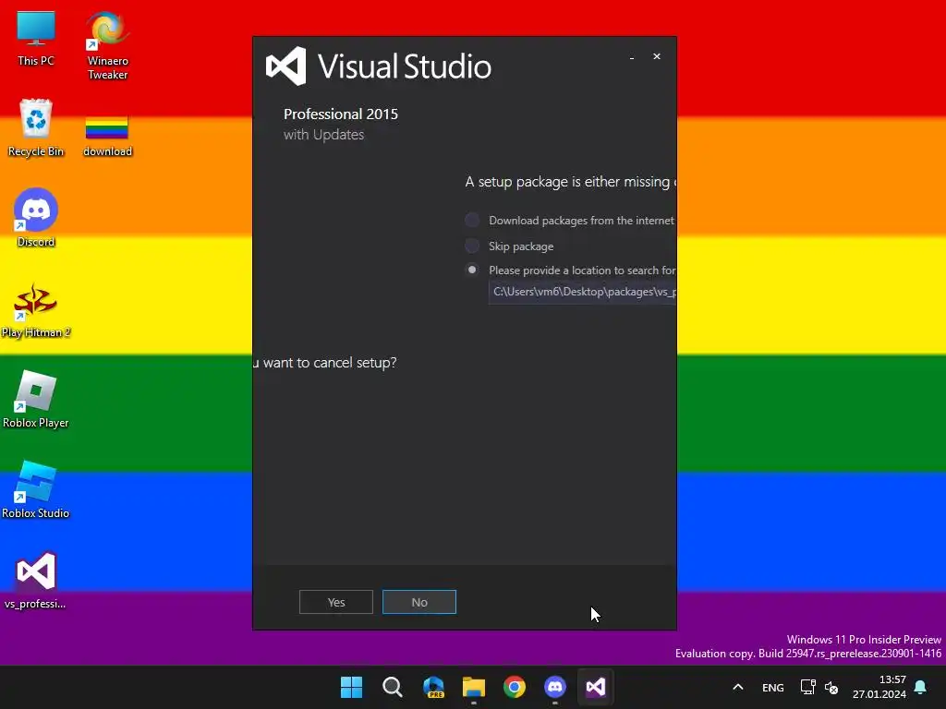Select Download packages from the internet option
Viewport: 946px width, 709px height.
tap(472, 220)
